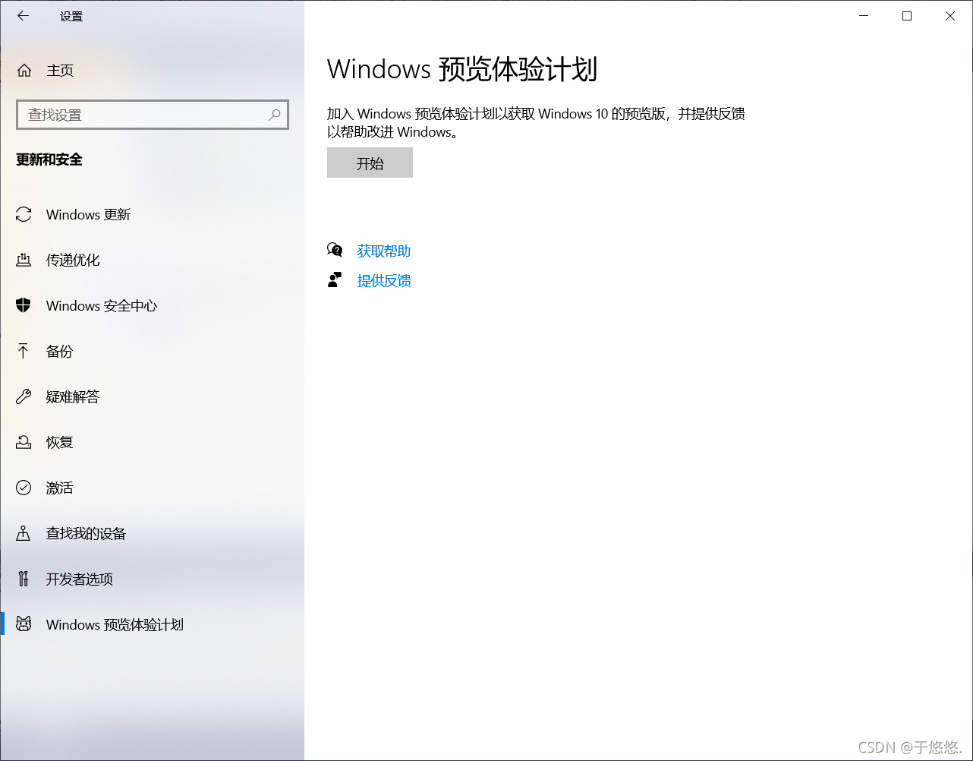The image size is (973, 761).
Task: Click the Windows 预览体验计划 page title
Action: point(462,69)
